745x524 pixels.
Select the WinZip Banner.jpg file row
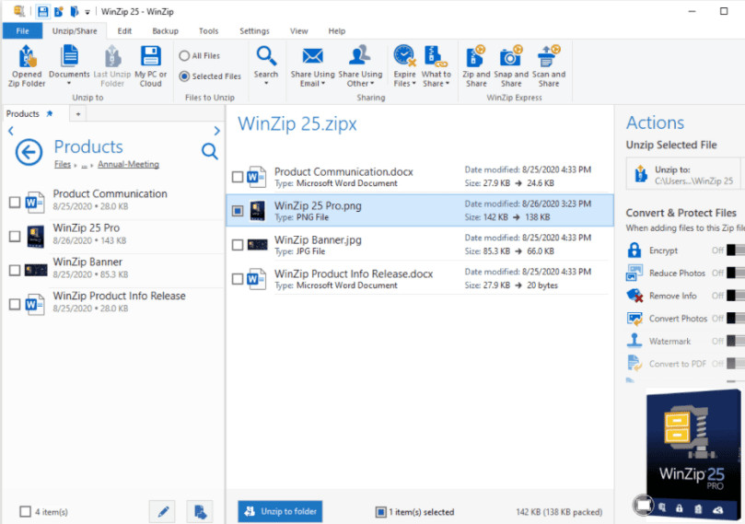click(420, 245)
